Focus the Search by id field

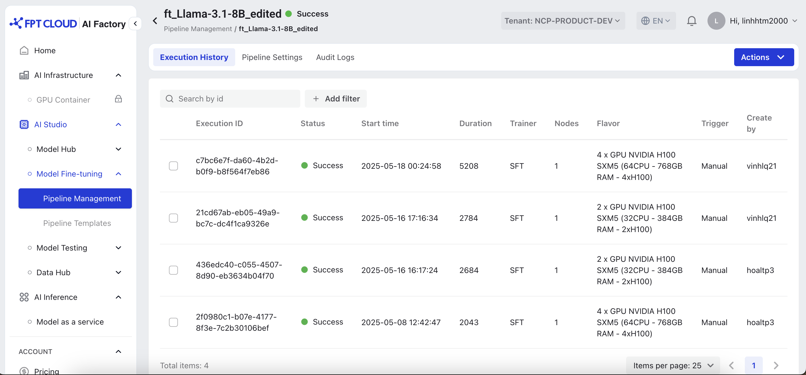230,99
